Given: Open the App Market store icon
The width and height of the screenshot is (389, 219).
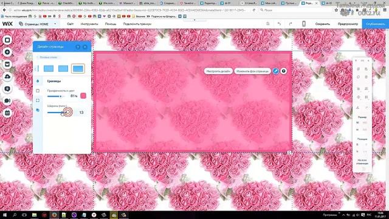Looking at the screenshot, I should pos(7,64).
